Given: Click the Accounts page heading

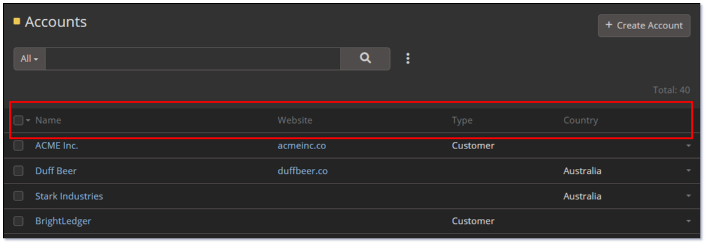Looking at the screenshot, I should (x=56, y=22).
